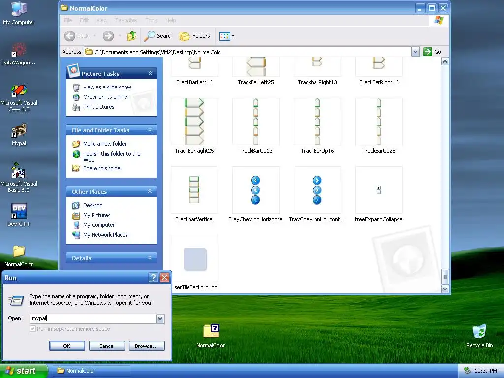Viewport: 504px width, 378px height.
Task: Click Share this folder link
Action: point(102,168)
